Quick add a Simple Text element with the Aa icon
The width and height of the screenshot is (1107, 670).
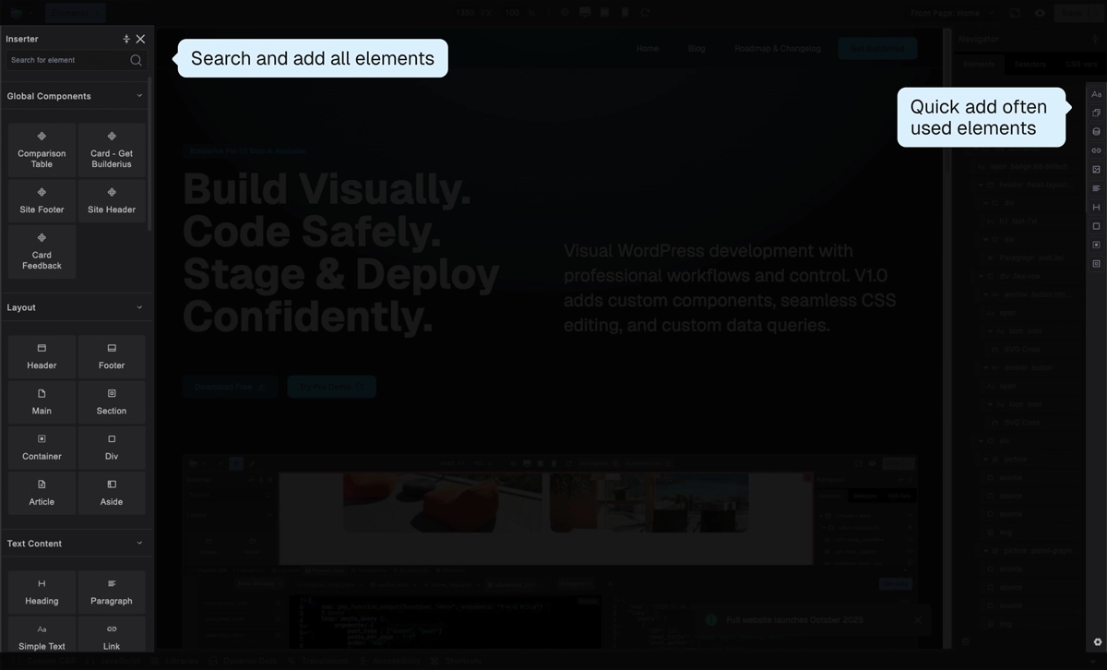click(x=1096, y=93)
